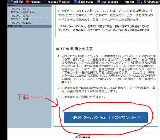Click the paragraph starting RTPがあらかじめインストール
The image size is (160, 140).
(106, 15)
